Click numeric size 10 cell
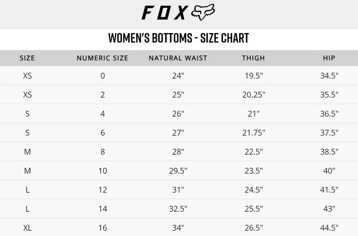Viewport: 358px width, 236px height. pyautogui.click(x=102, y=171)
